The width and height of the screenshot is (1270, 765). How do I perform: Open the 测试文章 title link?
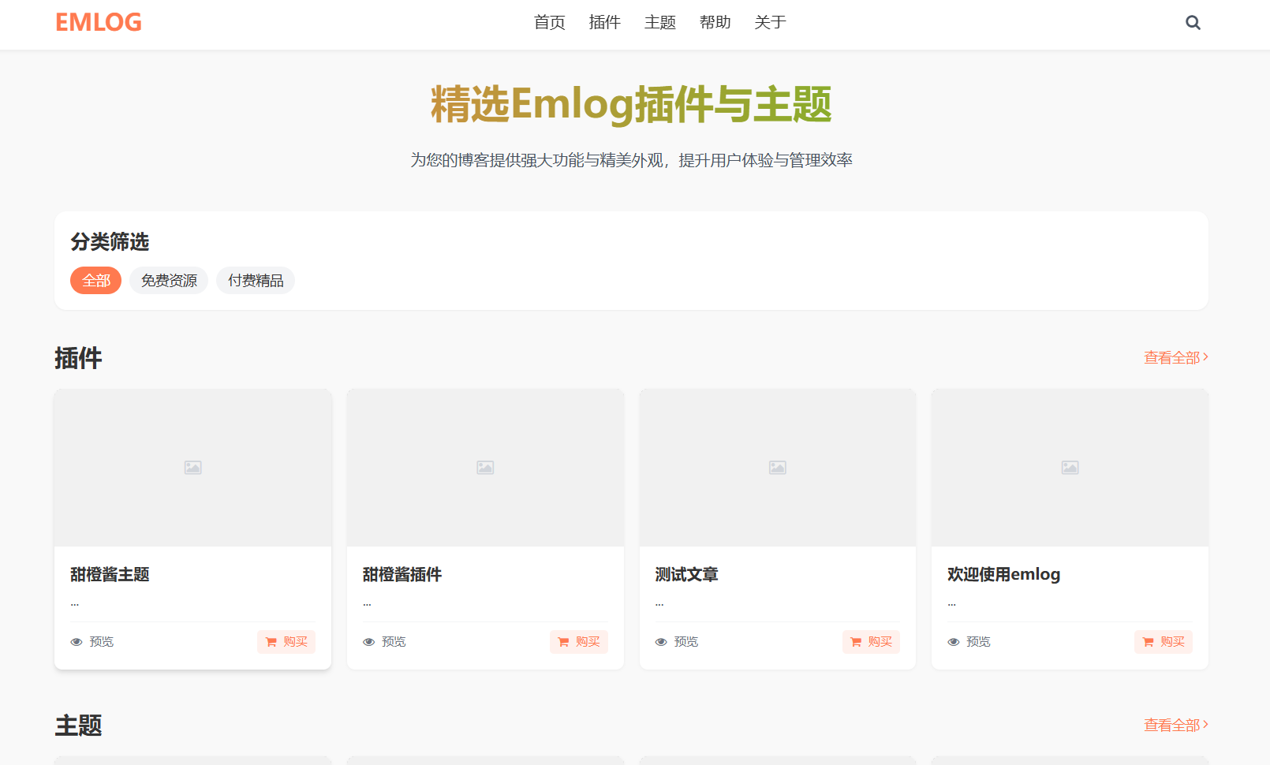[x=686, y=575]
